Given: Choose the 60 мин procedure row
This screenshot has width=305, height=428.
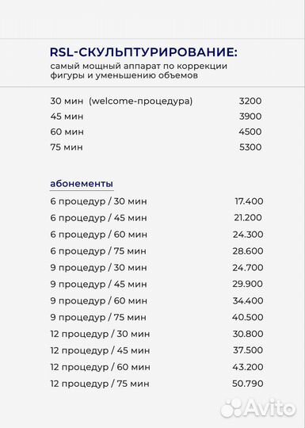Looking at the screenshot, I should click(156, 132).
